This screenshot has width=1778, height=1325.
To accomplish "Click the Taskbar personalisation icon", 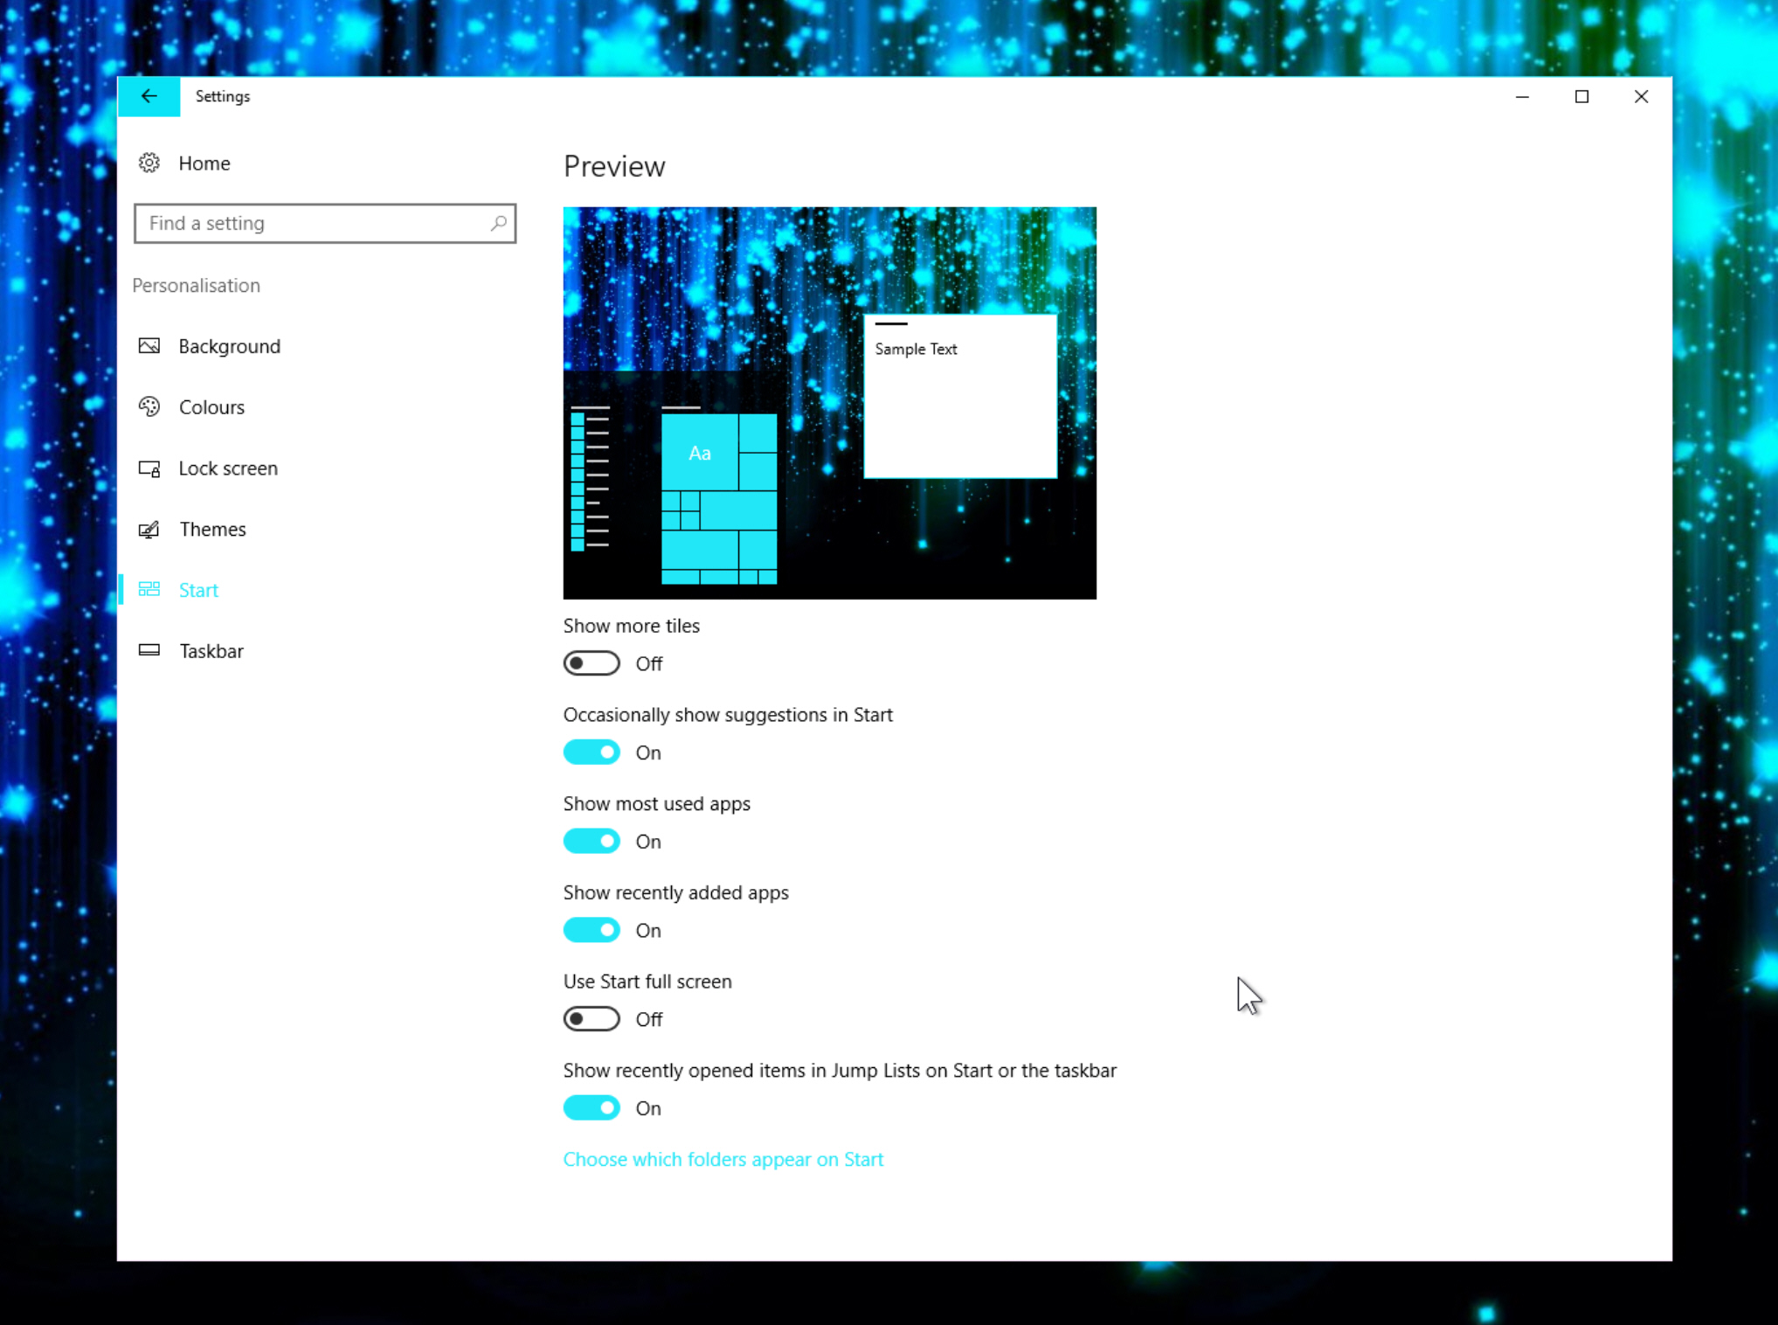I will [152, 650].
